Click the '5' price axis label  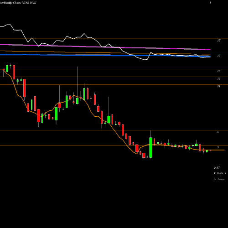[218, 132]
